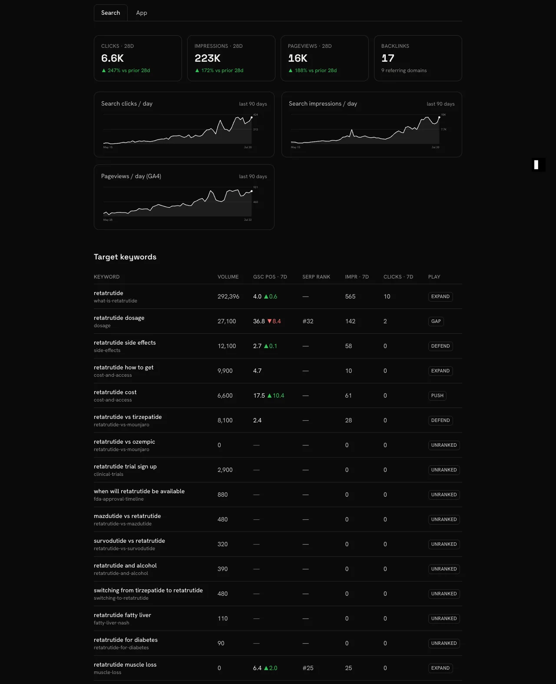
Task: Select the 'mazdutide vs retatrutide' keyword
Action: (127, 516)
